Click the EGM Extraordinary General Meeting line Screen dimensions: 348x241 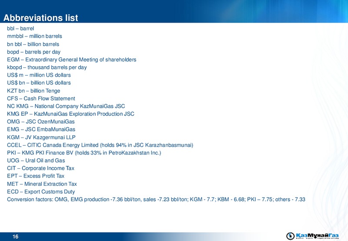(x=72, y=60)
